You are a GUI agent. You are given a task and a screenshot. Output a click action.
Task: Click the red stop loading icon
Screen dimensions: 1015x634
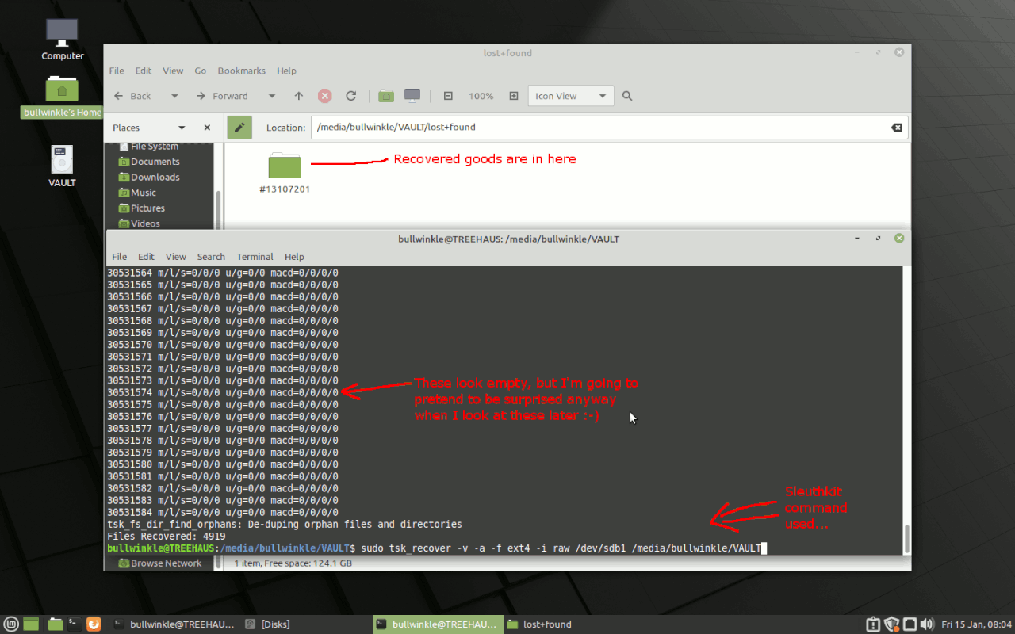point(325,96)
